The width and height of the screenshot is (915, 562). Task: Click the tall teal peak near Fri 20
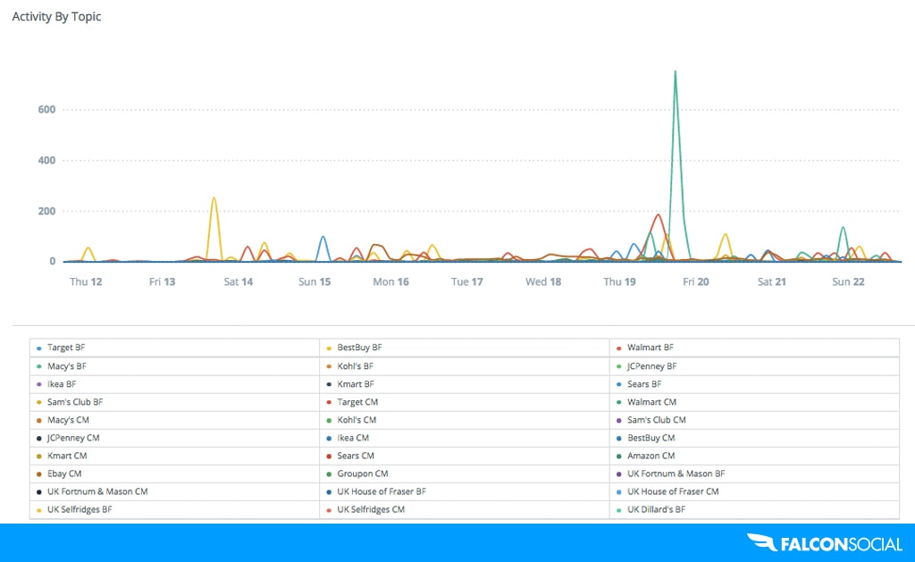[675, 73]
